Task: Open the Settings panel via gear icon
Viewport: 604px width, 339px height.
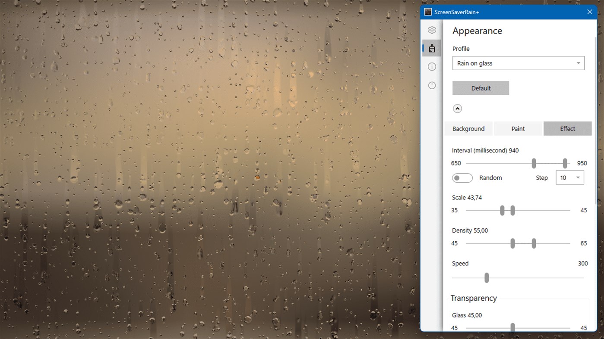Action: 432,30
